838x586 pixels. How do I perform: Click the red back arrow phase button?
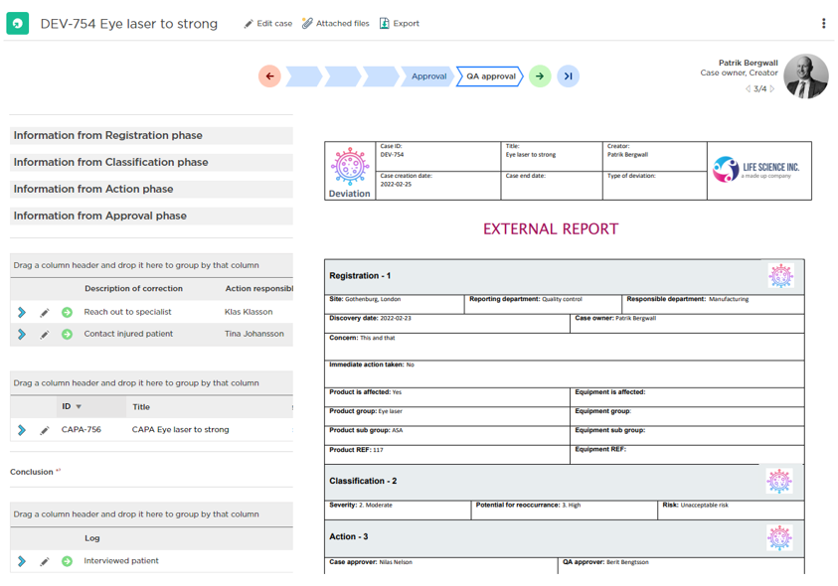click(x=269, y=76)
